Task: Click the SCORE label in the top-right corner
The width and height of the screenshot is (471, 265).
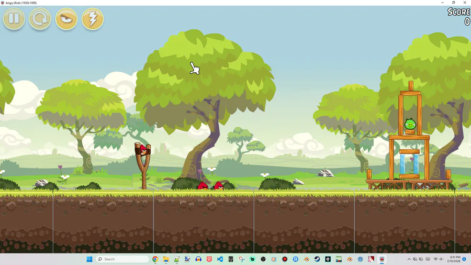Action: click(458, 12)
